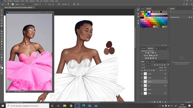
Task: Switch to the Colore tab
Action: pos(143,9)
